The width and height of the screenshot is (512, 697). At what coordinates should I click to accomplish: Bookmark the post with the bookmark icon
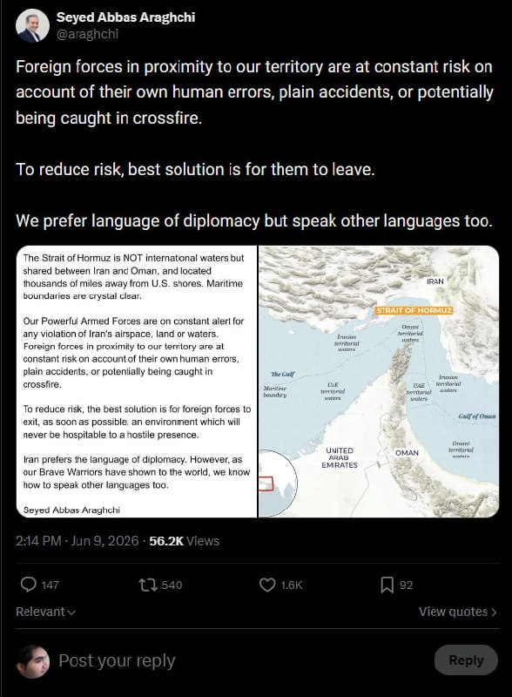coord(387,585)
